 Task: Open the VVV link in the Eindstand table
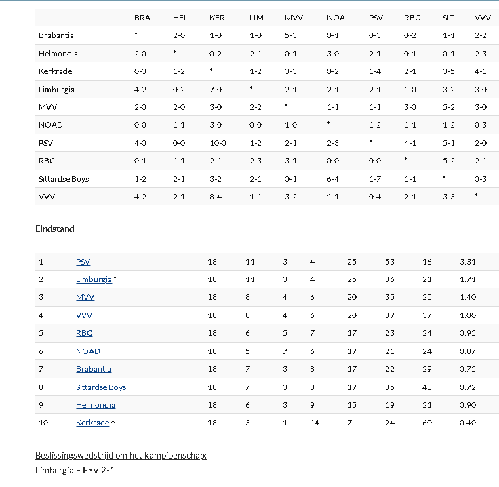(84, 315)
